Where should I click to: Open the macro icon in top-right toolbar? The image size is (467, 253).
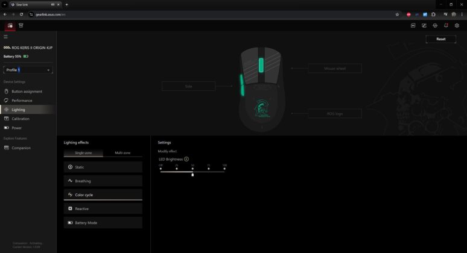413,25
